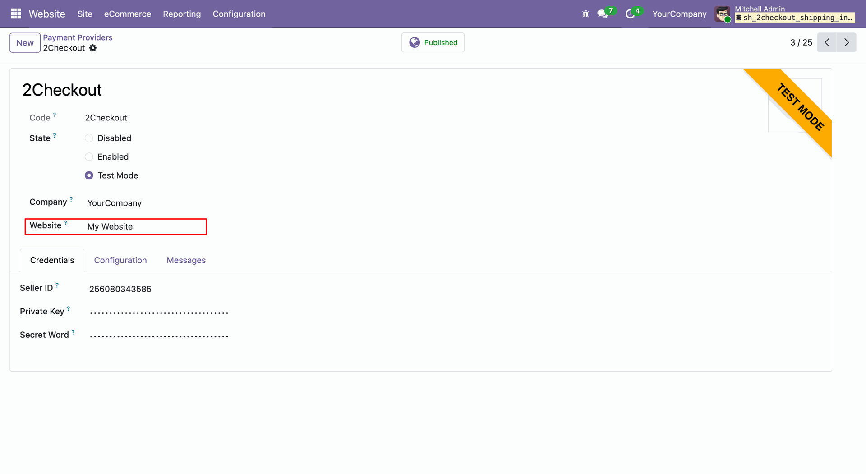Select the Test Mode state option
Viewport: 866px width, 474px height.
[89, 175]
